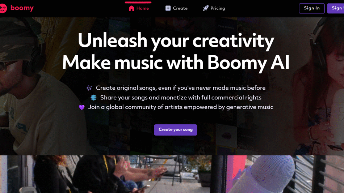This screenshot has height=193, width=344.
Task: Click the globe icon beside Share your songs
Action: click(x=93, y=98)
